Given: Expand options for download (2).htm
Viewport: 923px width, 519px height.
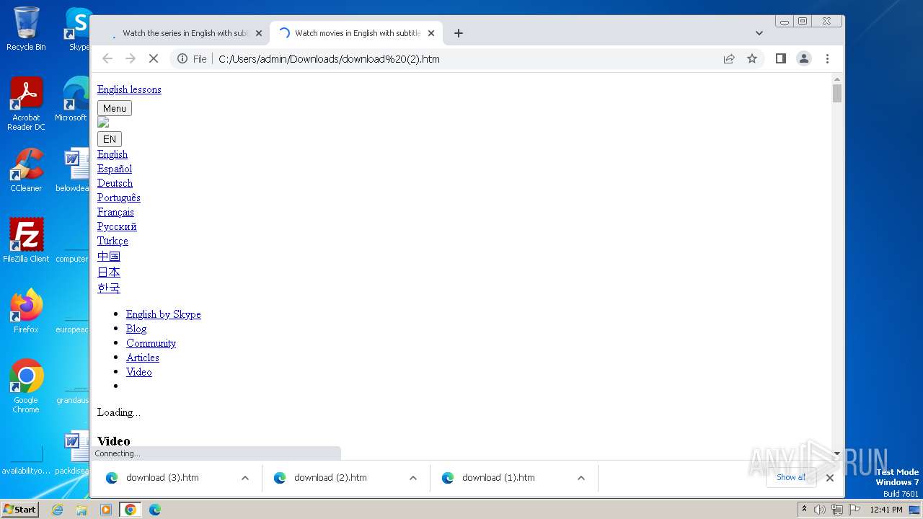Looking at the screenshot, I should coord(413,478).
